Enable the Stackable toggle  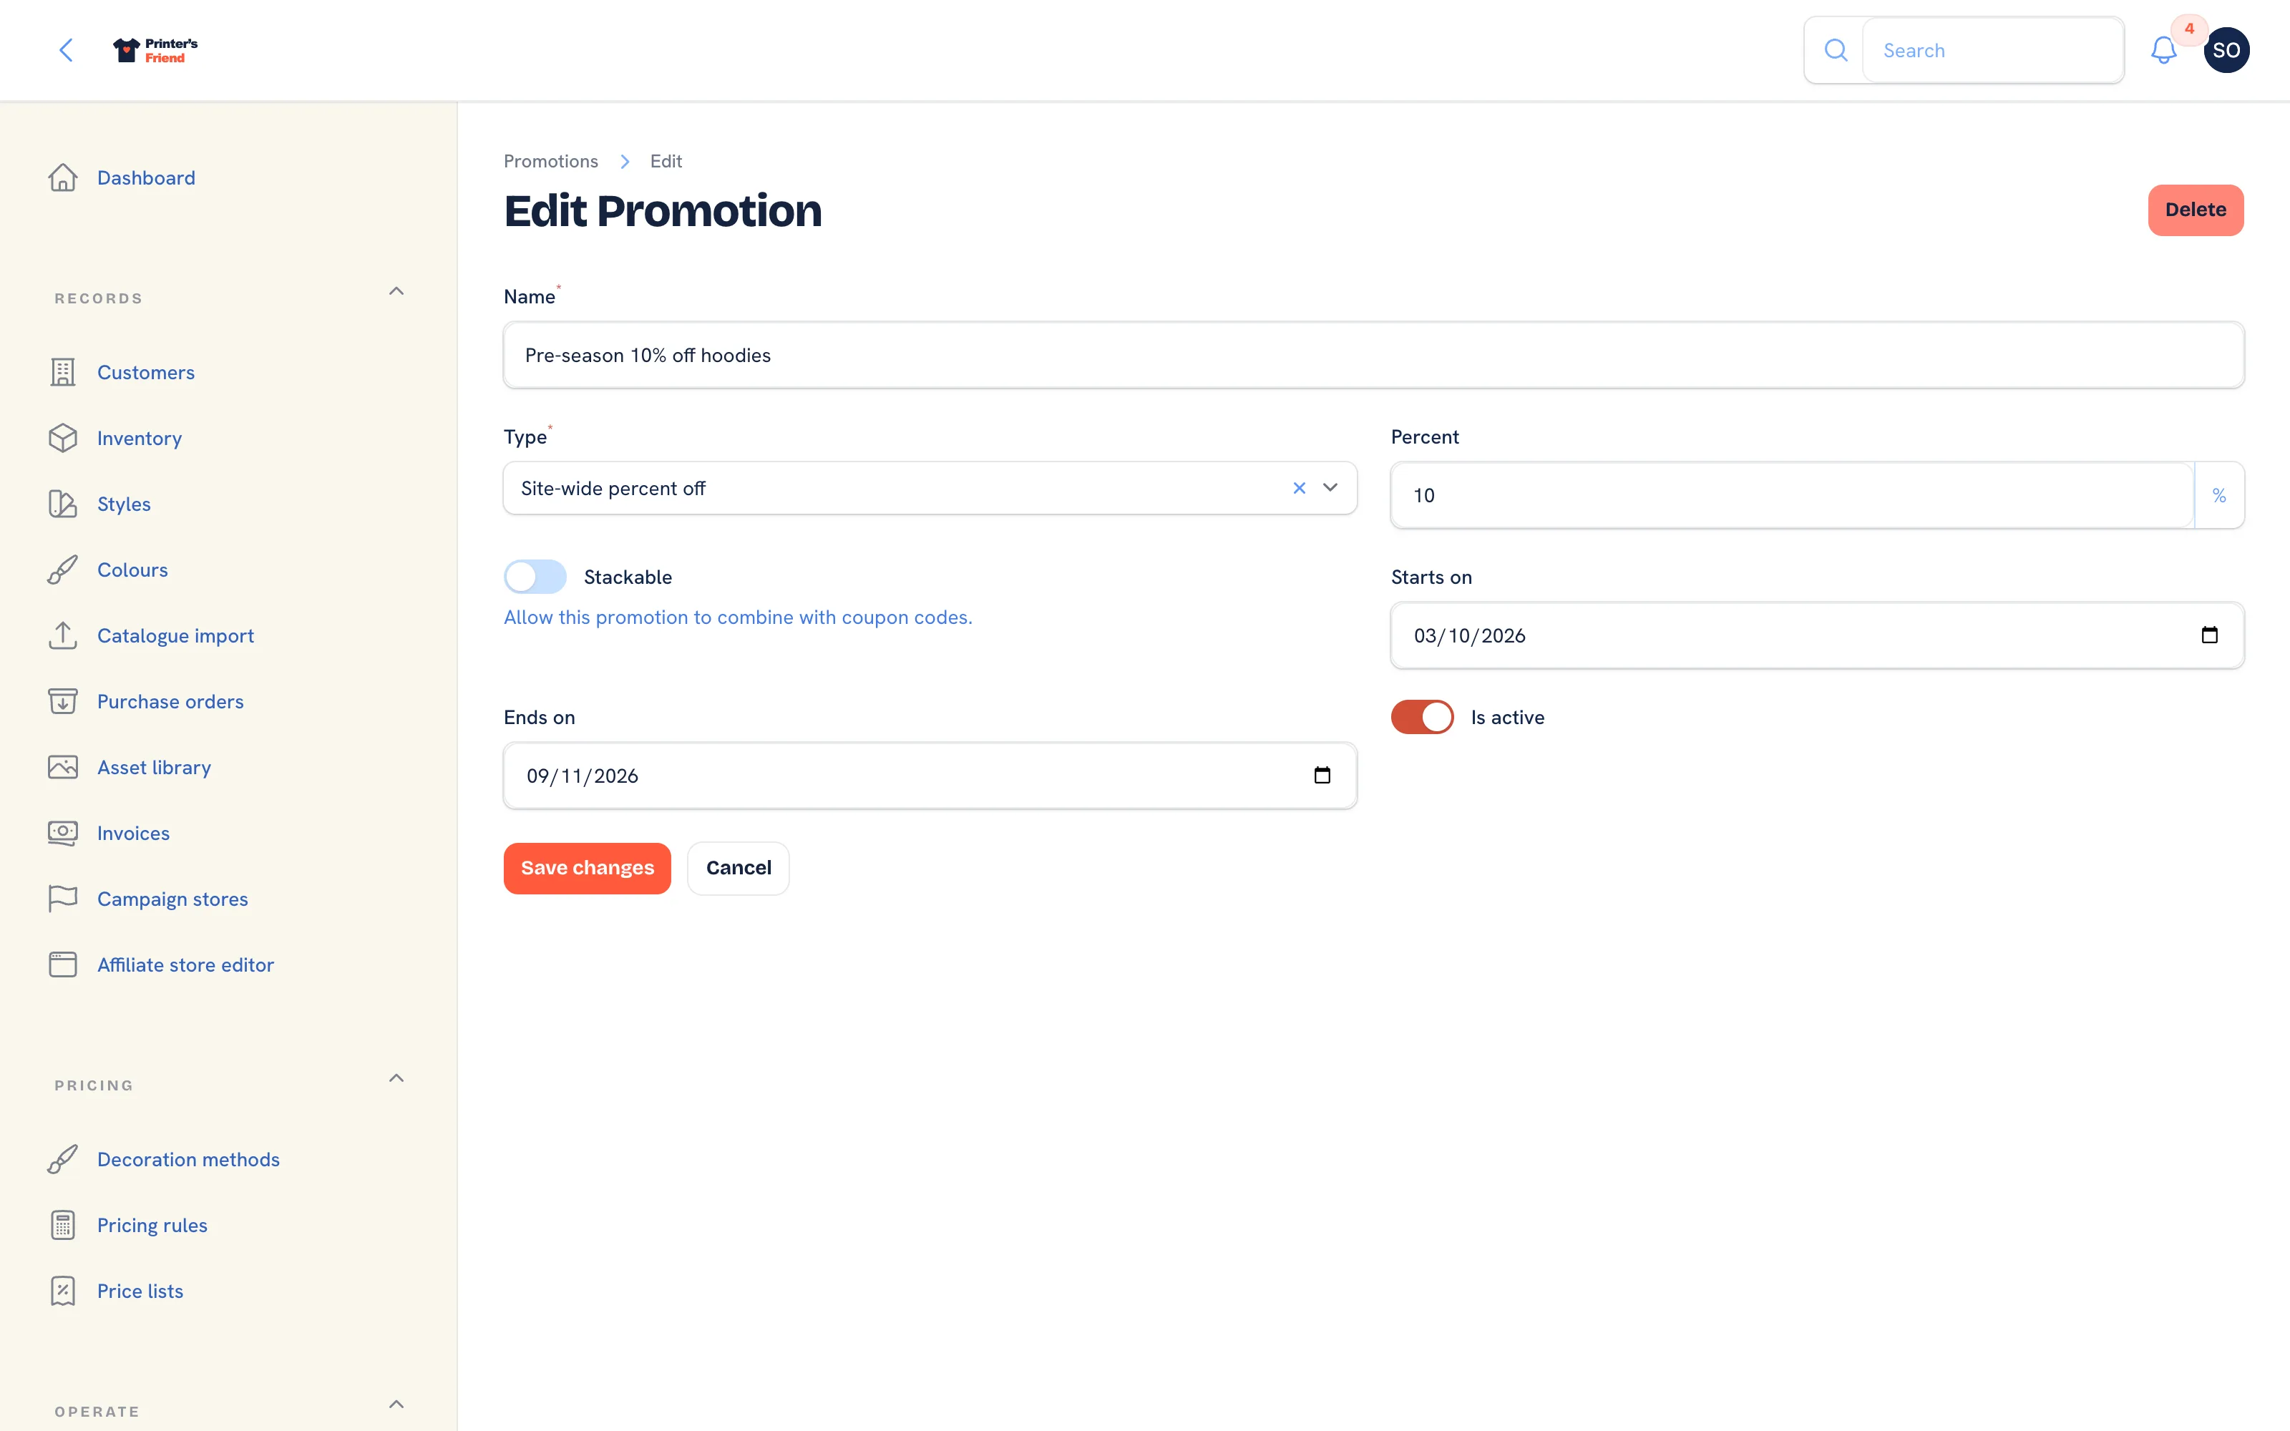(535, 577)
